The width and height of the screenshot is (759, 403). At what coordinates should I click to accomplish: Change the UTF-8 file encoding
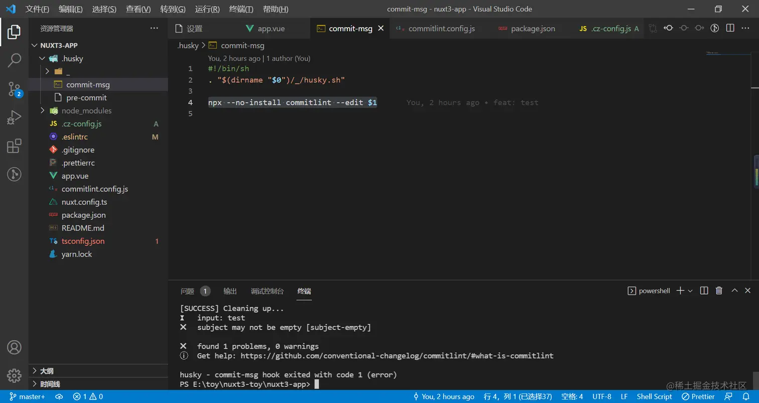pos(602,396)
